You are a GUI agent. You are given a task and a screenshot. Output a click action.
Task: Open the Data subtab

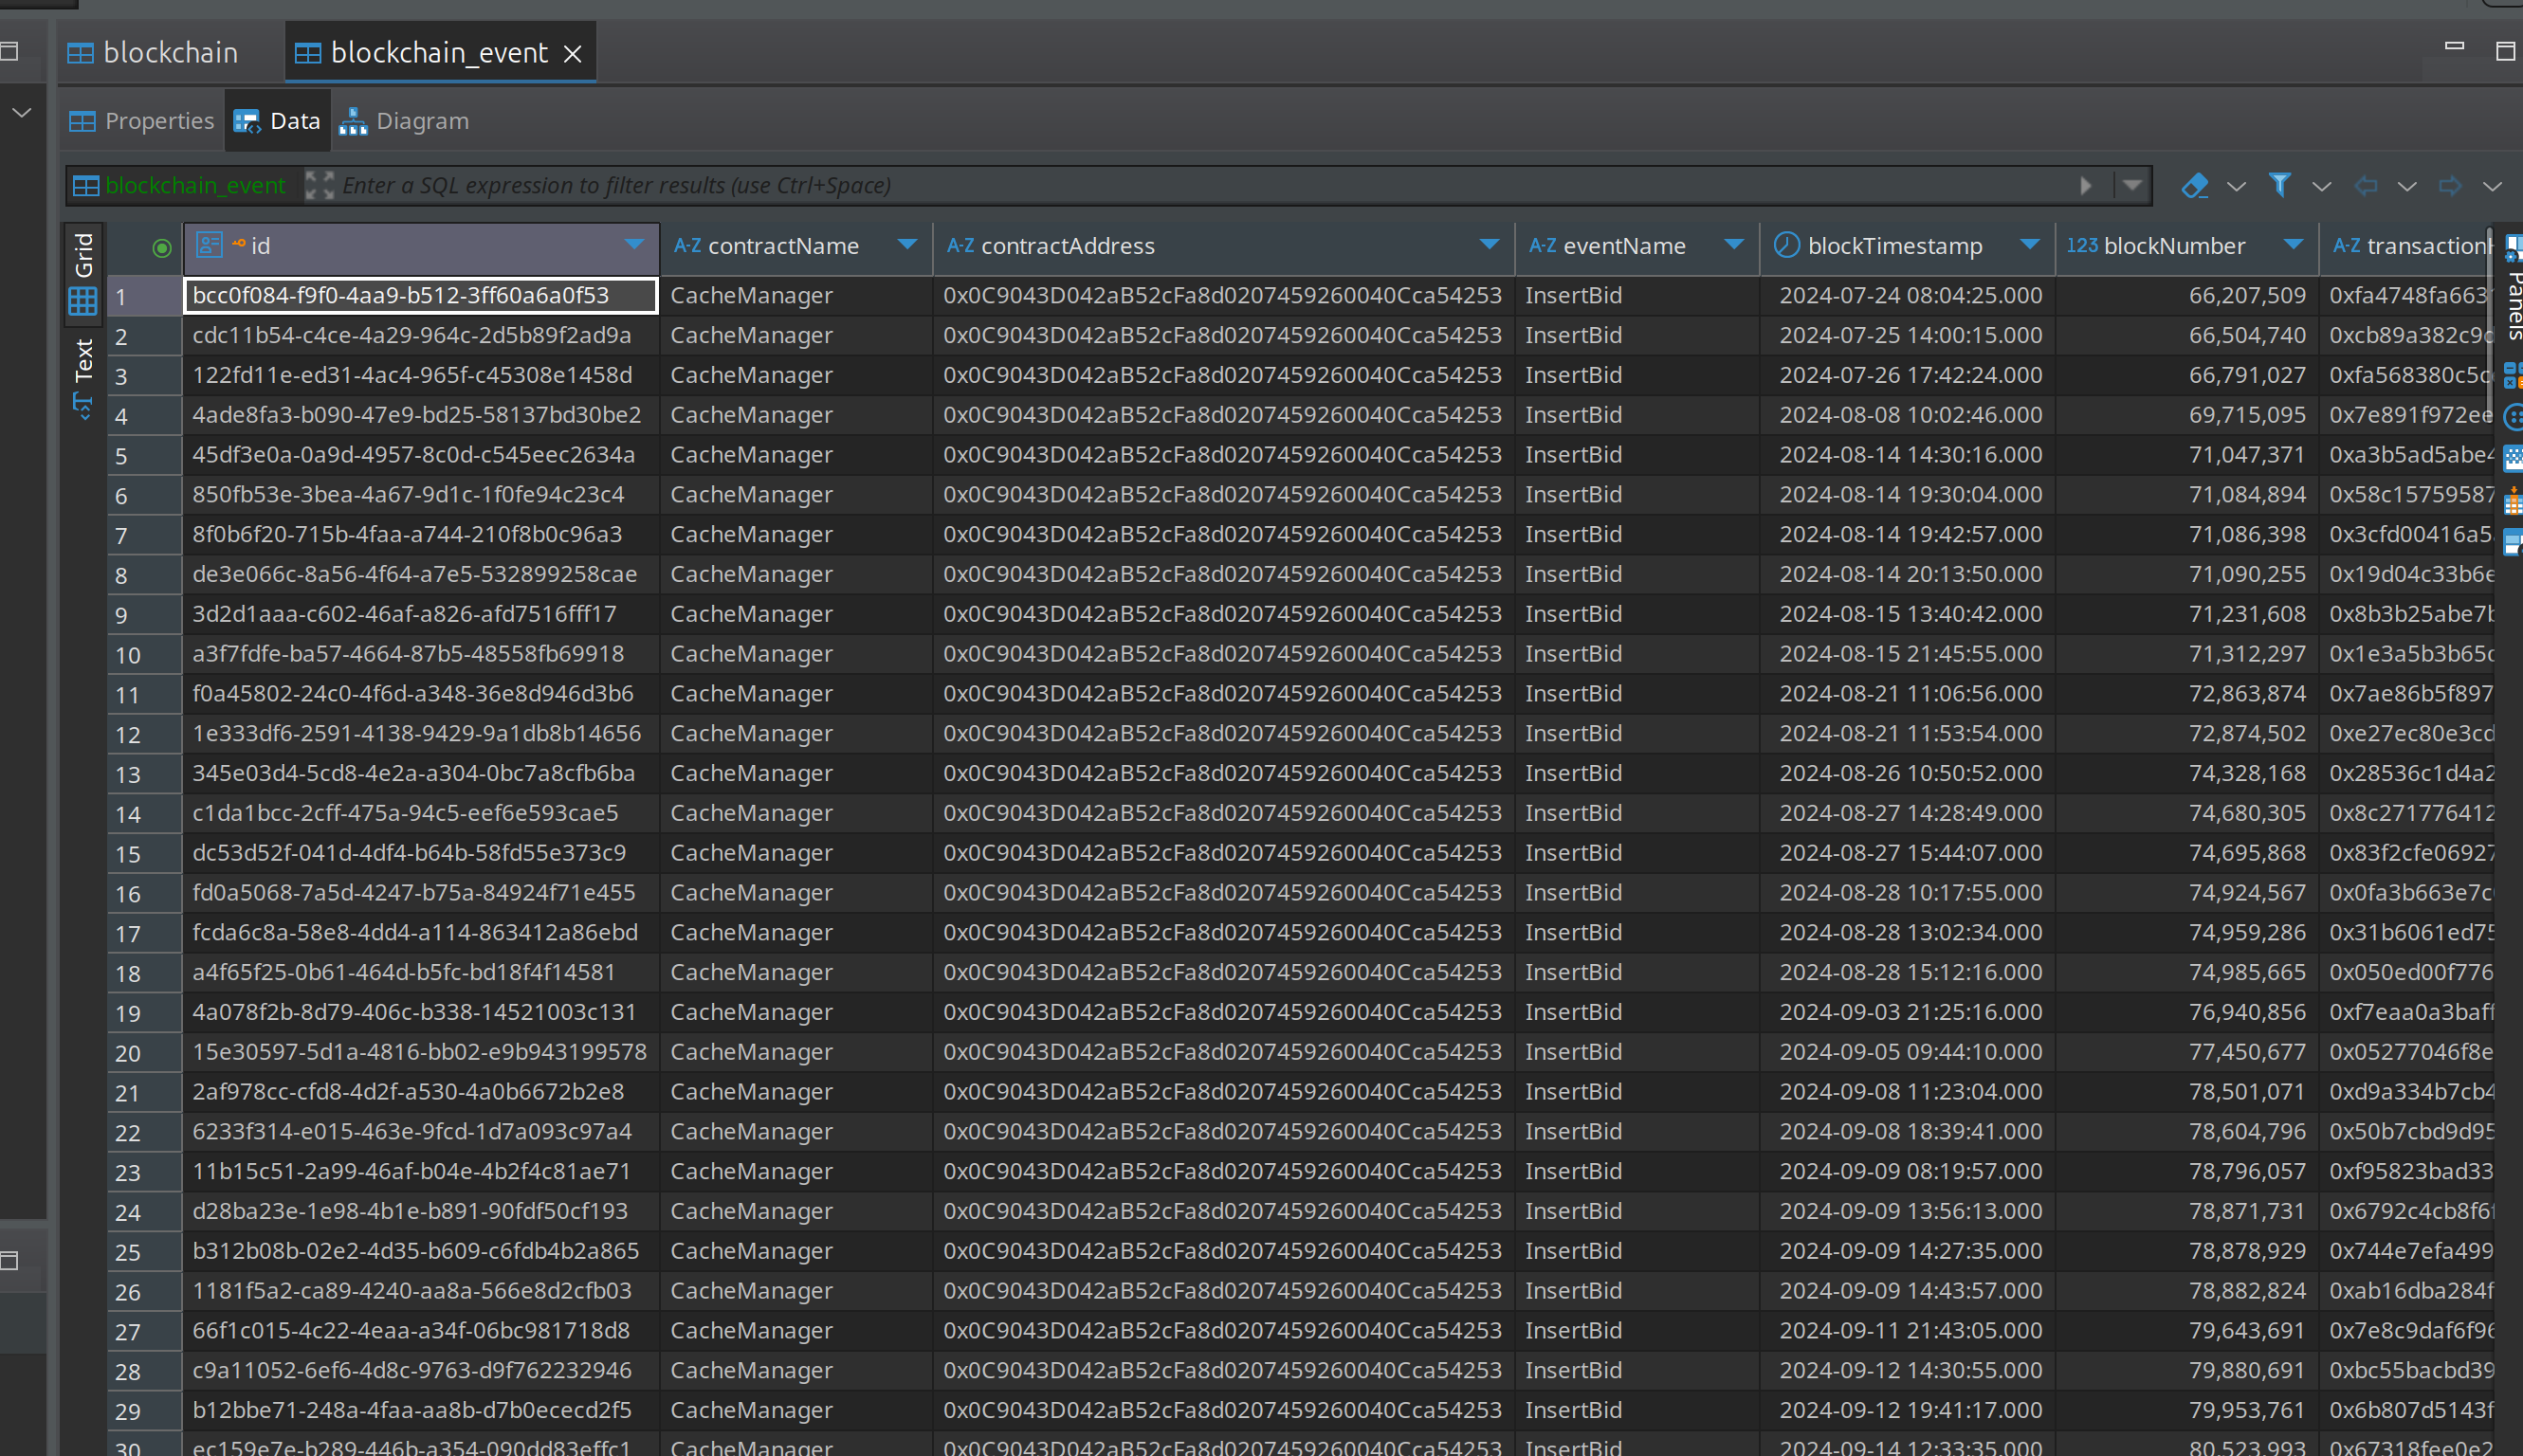(x=277, y=121)
